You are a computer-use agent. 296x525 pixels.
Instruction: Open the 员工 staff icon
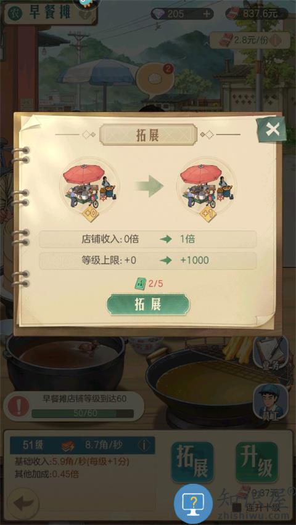pos(270,401)
